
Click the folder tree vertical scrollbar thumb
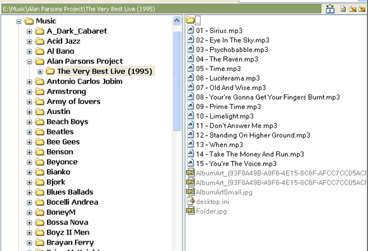[x=177, y=80]
